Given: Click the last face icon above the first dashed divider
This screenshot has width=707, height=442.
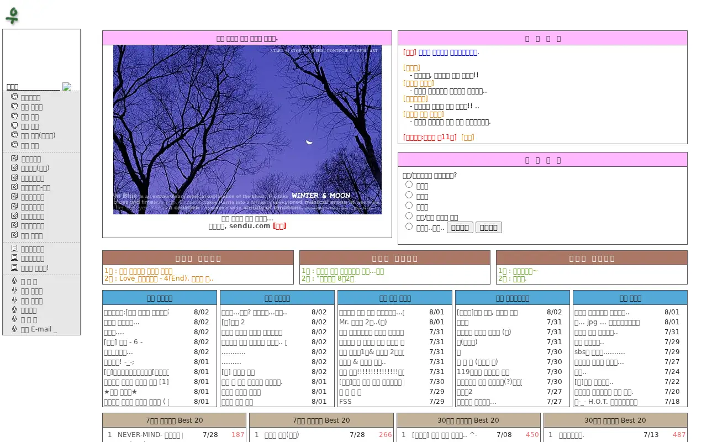Looking at the screenshot, I should pos(14,145).
